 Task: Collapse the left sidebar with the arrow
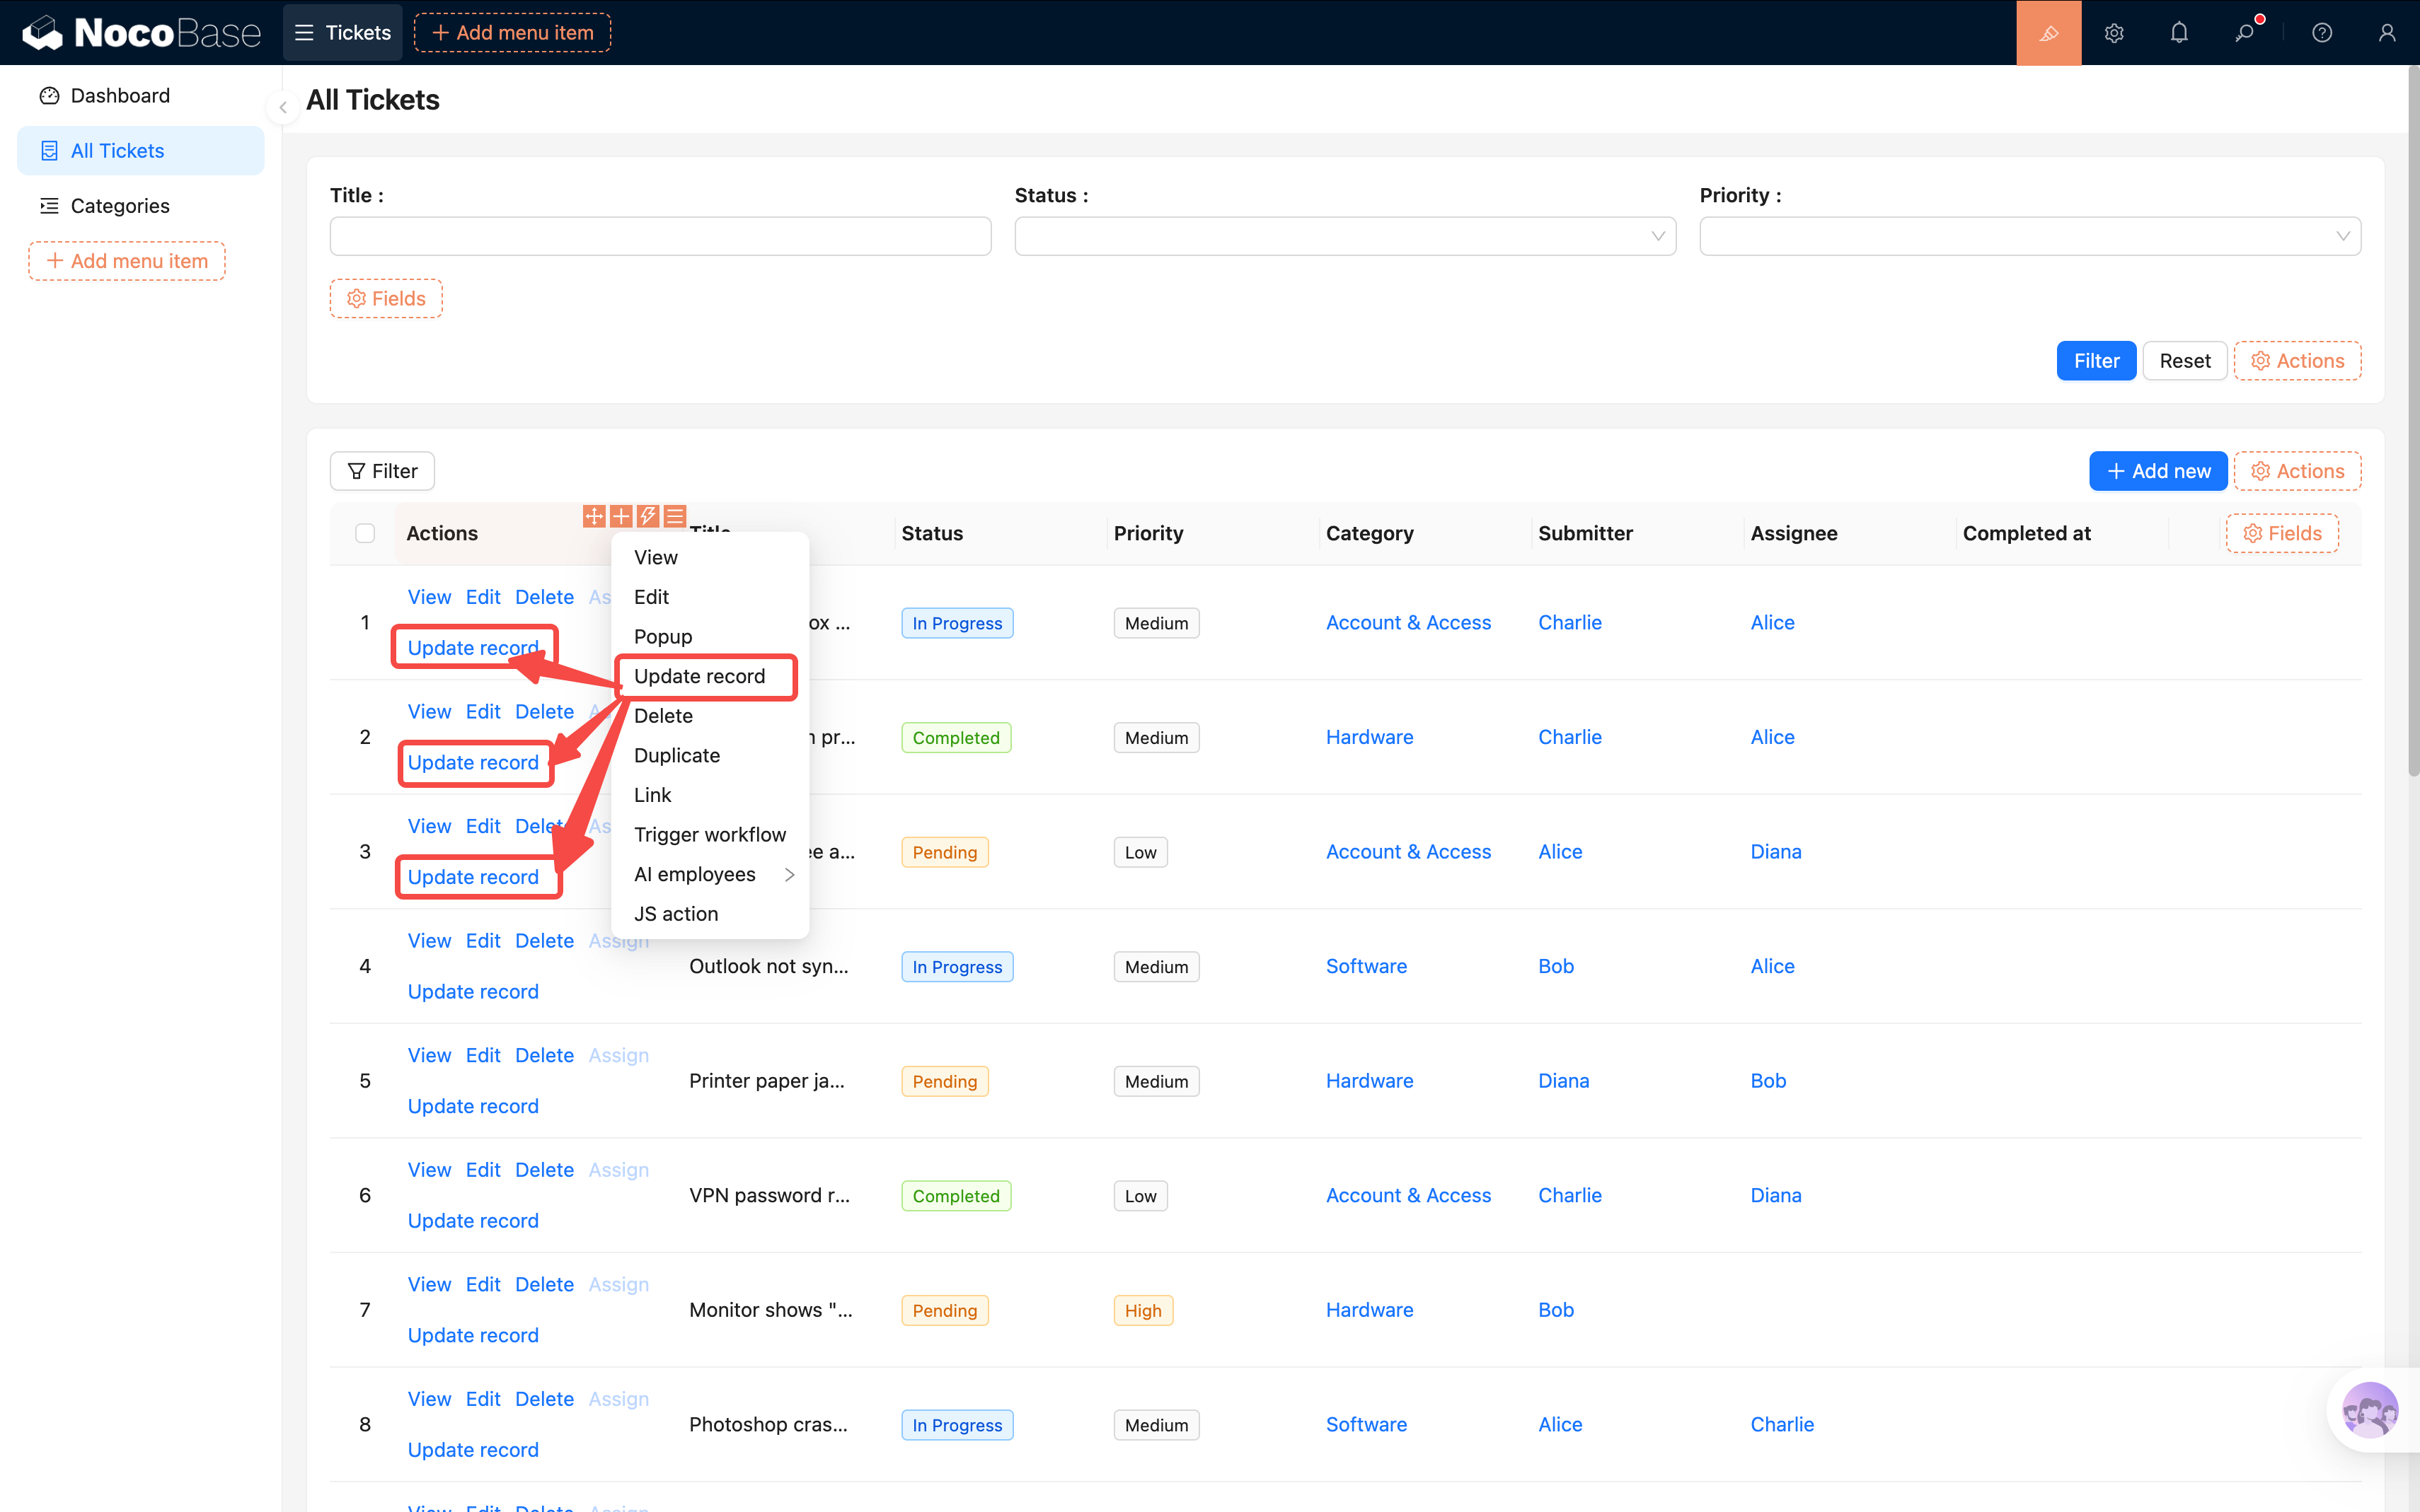[283, 107]
